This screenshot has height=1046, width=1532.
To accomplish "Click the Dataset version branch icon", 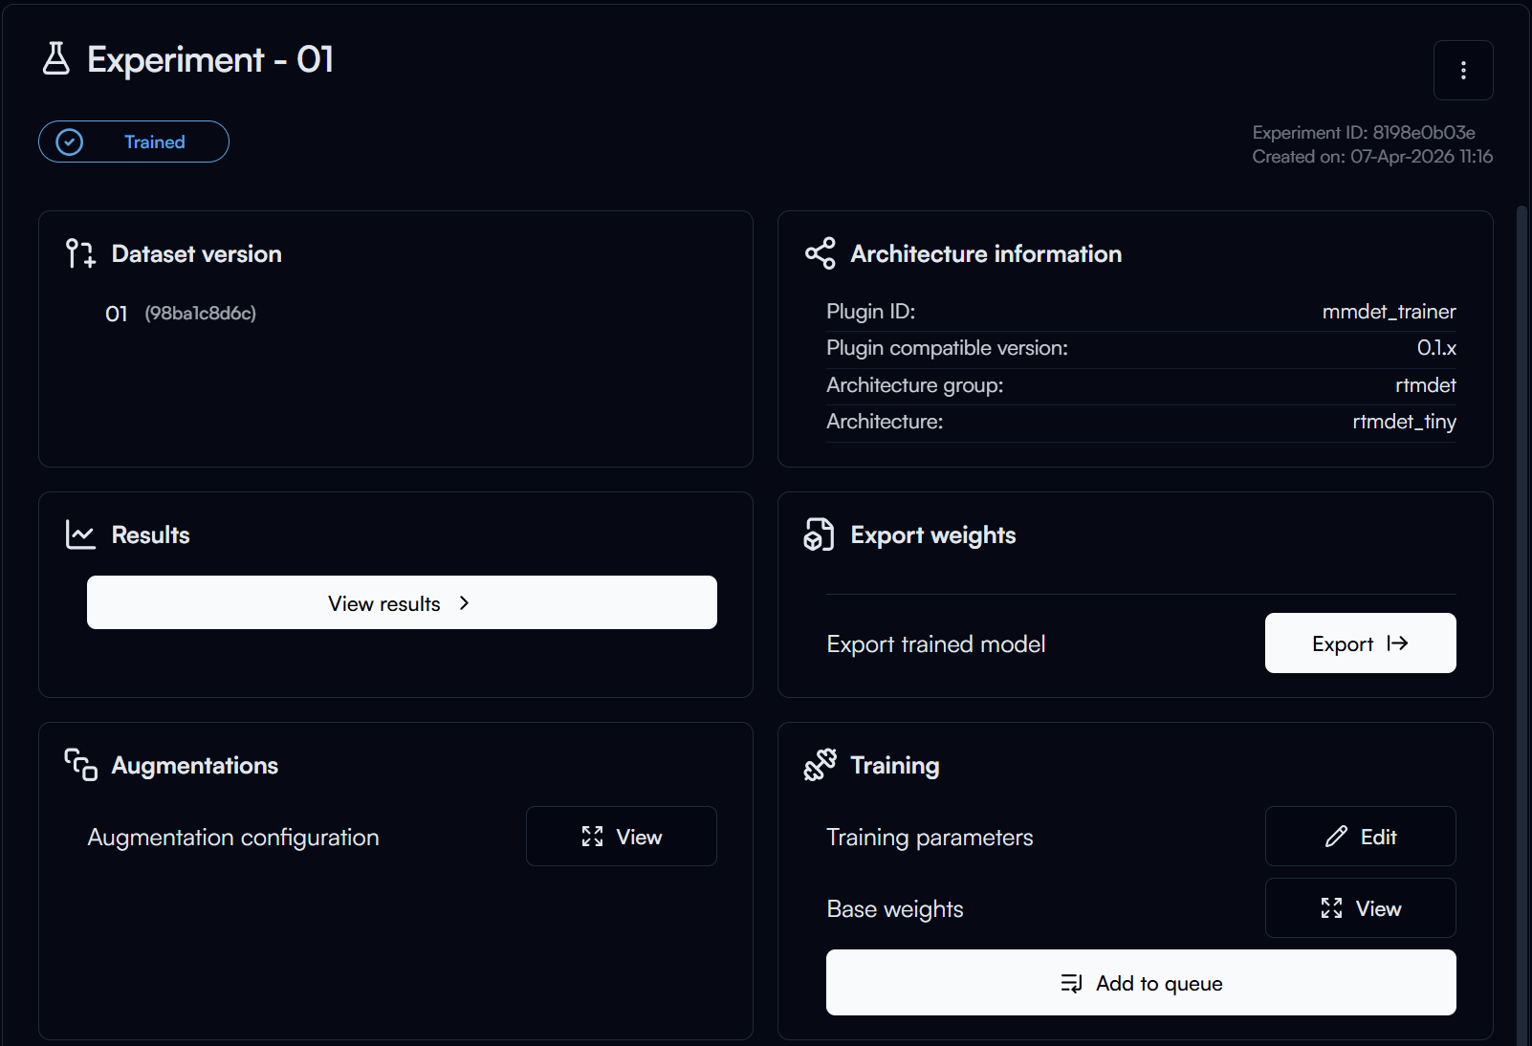I will tap(80, 253).
